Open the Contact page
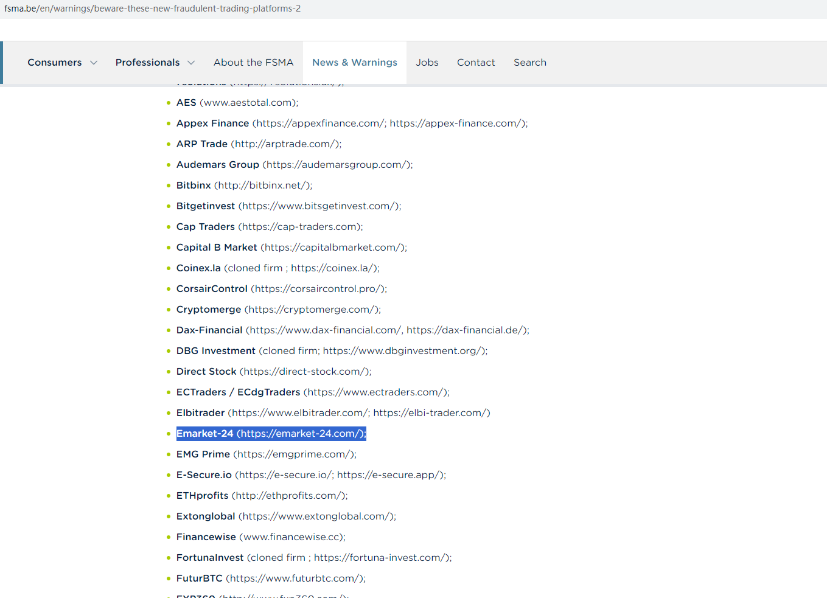The width and height of the screenshot is (827, 598). tap(476, 63)
